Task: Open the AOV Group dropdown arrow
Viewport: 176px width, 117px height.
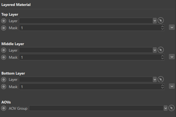Action: point(165,108)
